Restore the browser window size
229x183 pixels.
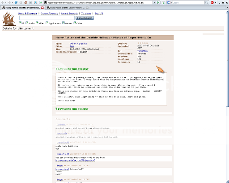click(x=223, y=3)
